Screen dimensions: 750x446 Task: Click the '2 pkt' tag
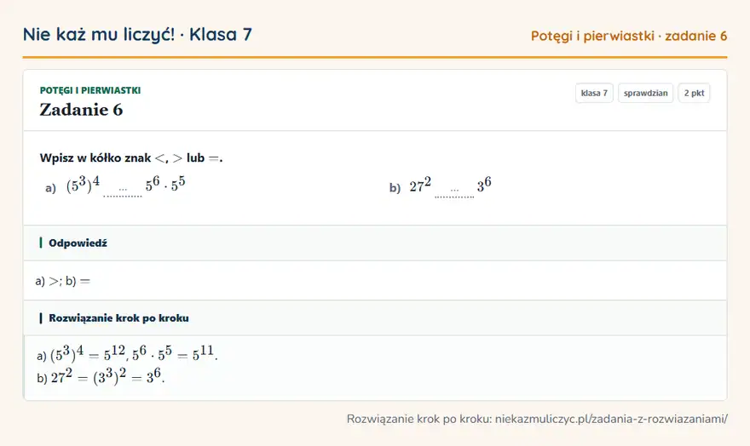pyautogui.click(x=694, y=93)
